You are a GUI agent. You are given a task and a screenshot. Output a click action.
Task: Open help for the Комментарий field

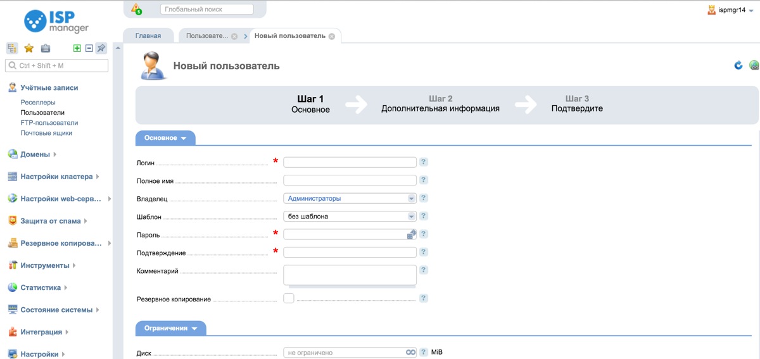(x=424, y=270)
